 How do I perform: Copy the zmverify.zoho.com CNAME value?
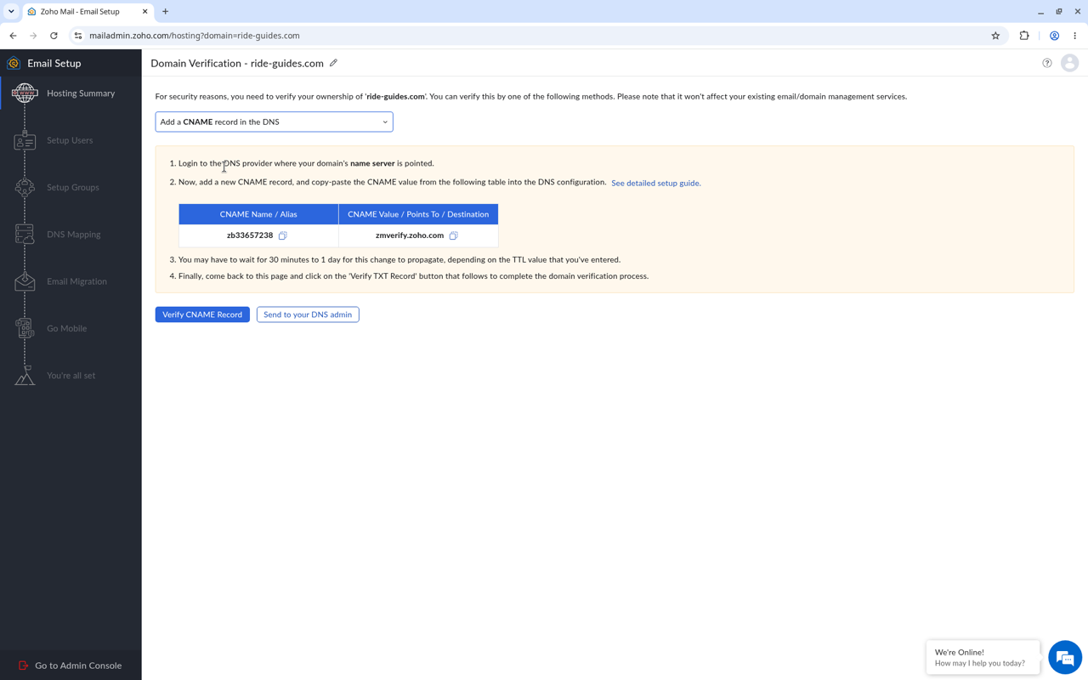(x=454, y=235)
